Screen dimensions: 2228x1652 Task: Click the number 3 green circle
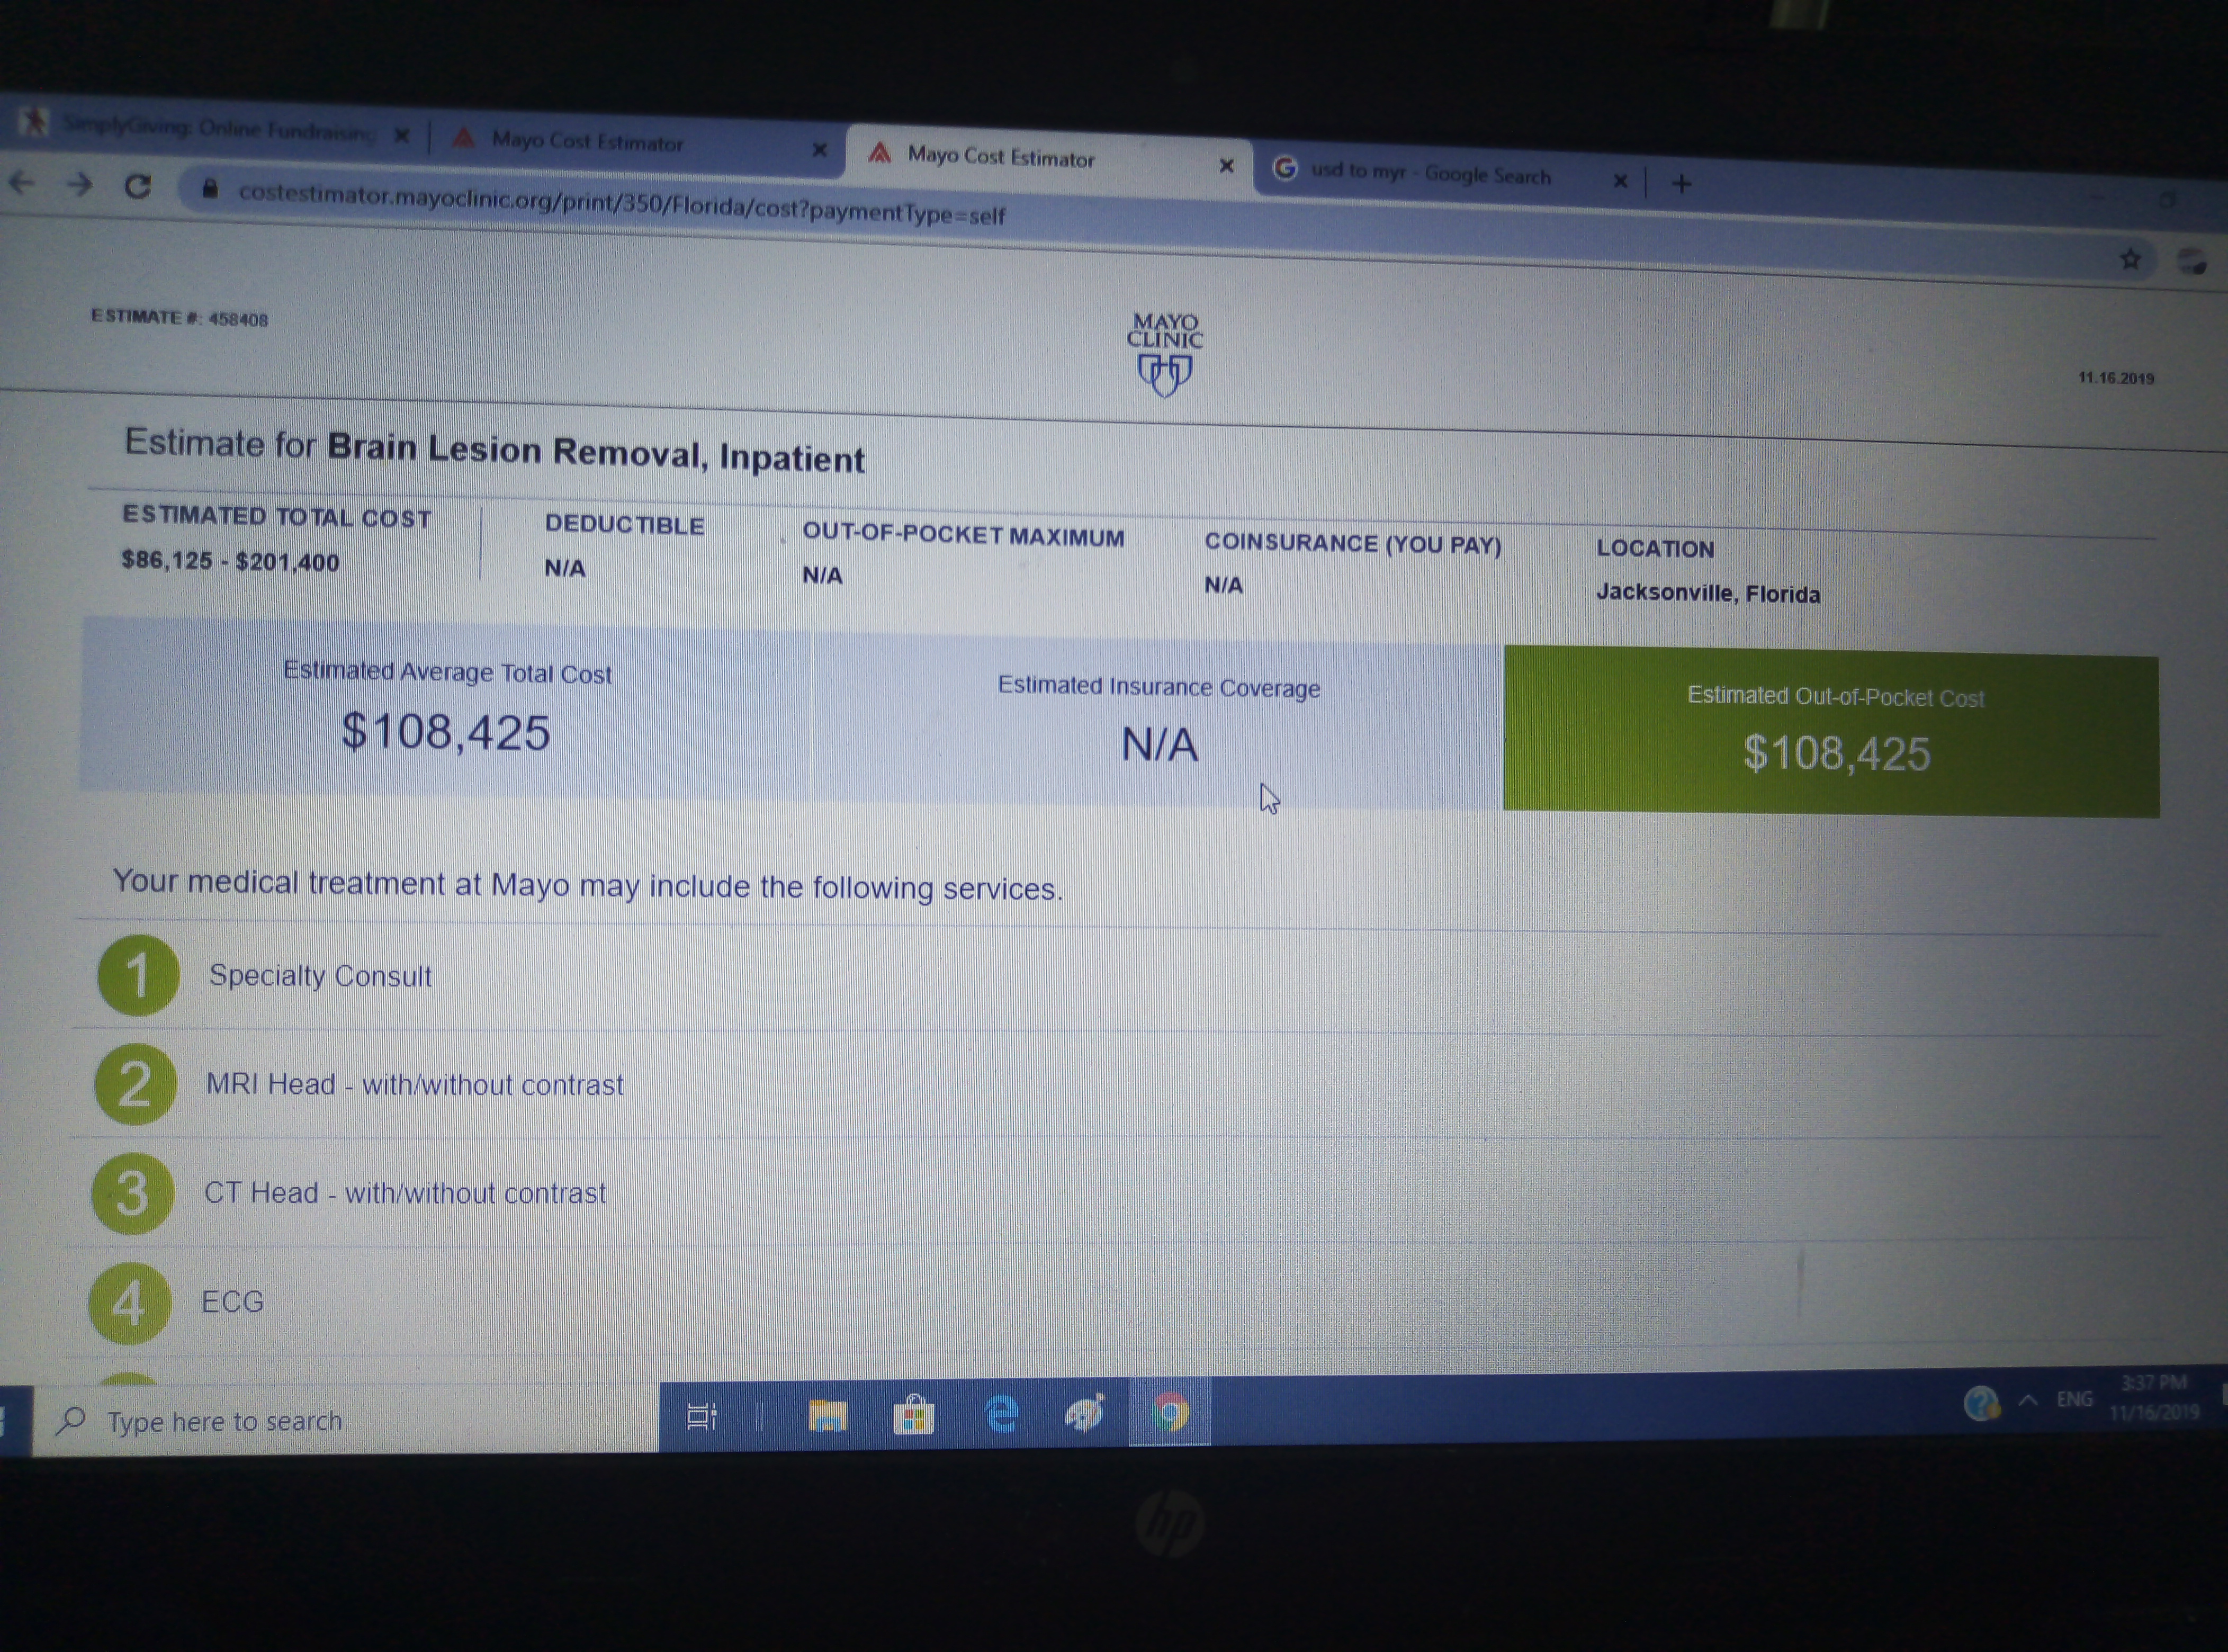pyautogui.click(x=132, y=1193)
